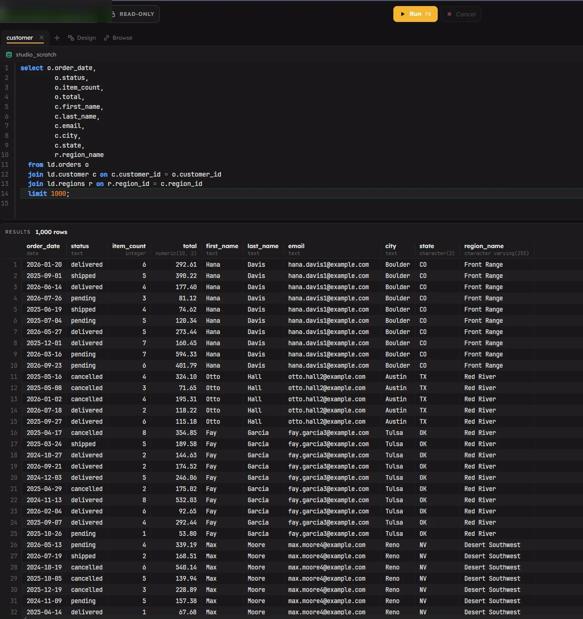583x619 pixels.
Task: Click the region_name column header
Action: pos(484,246)
